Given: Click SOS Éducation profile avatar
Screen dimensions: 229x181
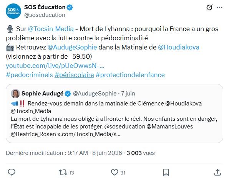Looking at the screenshot, I should coord(13,11).
